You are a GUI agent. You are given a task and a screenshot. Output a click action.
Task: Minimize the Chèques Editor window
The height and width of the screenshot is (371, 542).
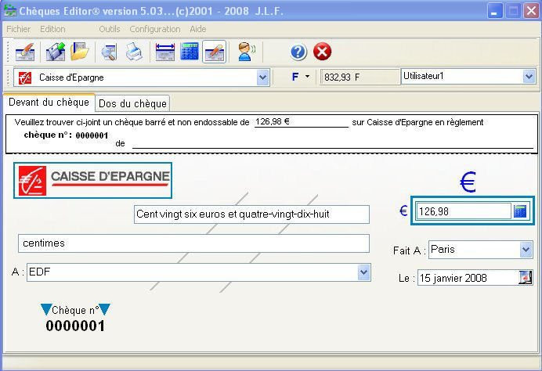[495, 11]
